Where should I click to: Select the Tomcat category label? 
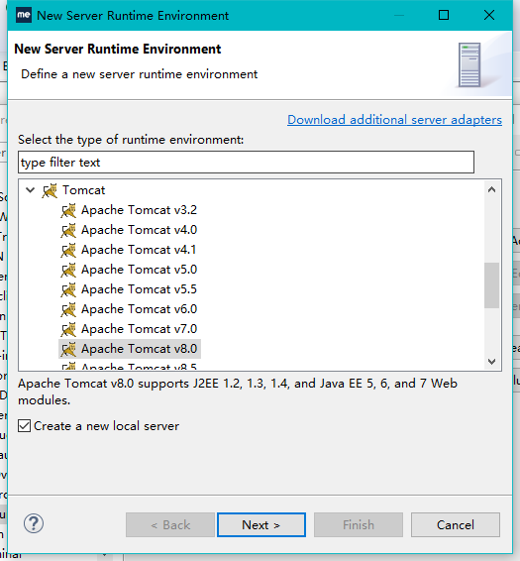click(83, 190)
